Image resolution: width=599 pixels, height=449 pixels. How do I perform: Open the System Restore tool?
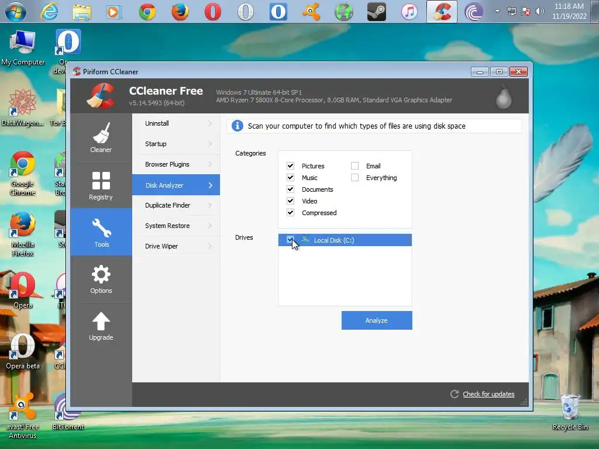click(176, 226)
